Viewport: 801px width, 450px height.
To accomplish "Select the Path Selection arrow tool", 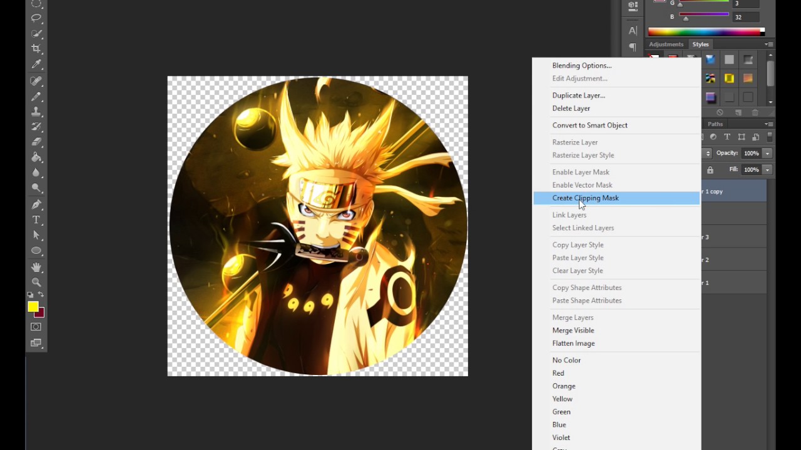I will pyautogui.click(x=36, y=235).
